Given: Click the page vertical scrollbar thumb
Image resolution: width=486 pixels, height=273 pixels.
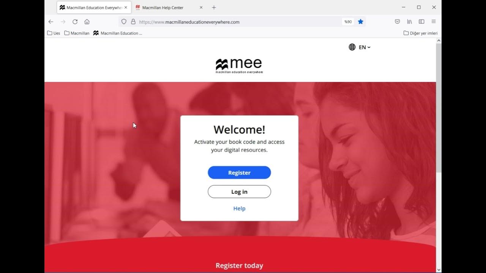Looking at the screenshot, I should point(439,108).
